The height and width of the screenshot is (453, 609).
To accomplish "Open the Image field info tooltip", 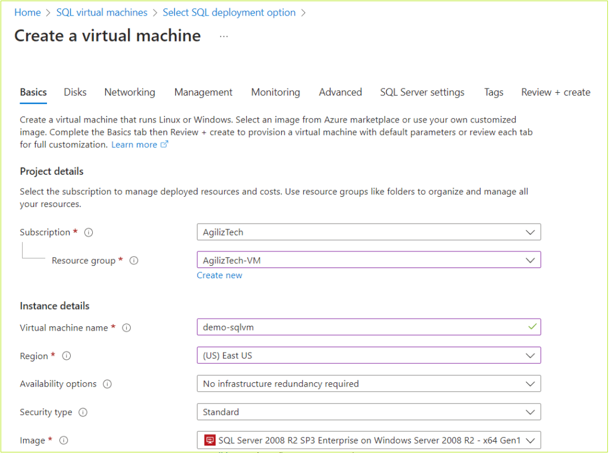I will tap(63, 440).
